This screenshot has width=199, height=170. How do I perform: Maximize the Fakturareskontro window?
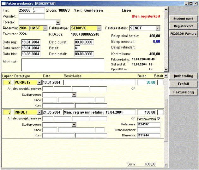191,3
